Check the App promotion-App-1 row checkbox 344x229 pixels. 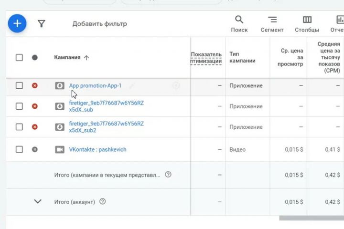(x=19, y=85)
